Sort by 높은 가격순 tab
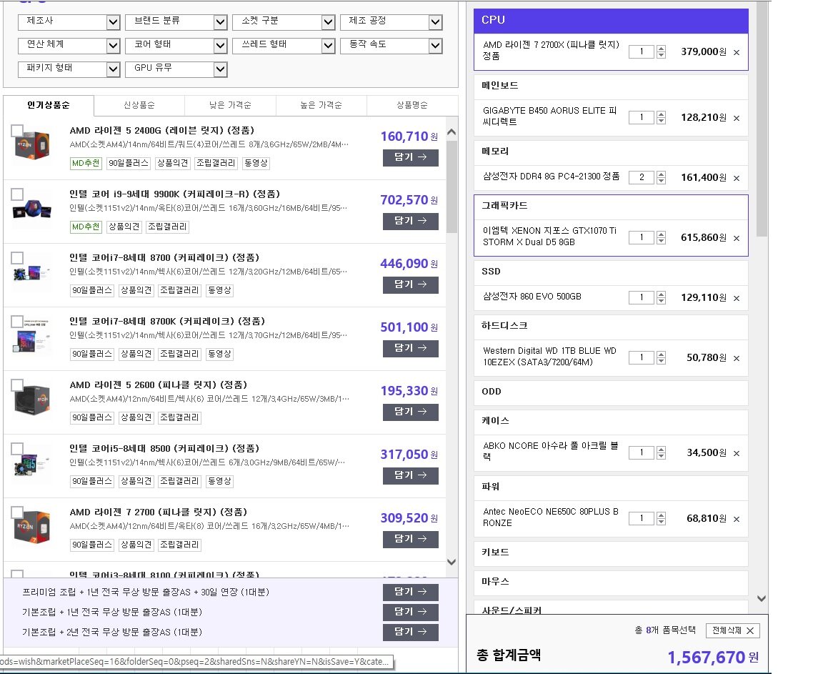 pyautogui.click(x=321, y=105)
